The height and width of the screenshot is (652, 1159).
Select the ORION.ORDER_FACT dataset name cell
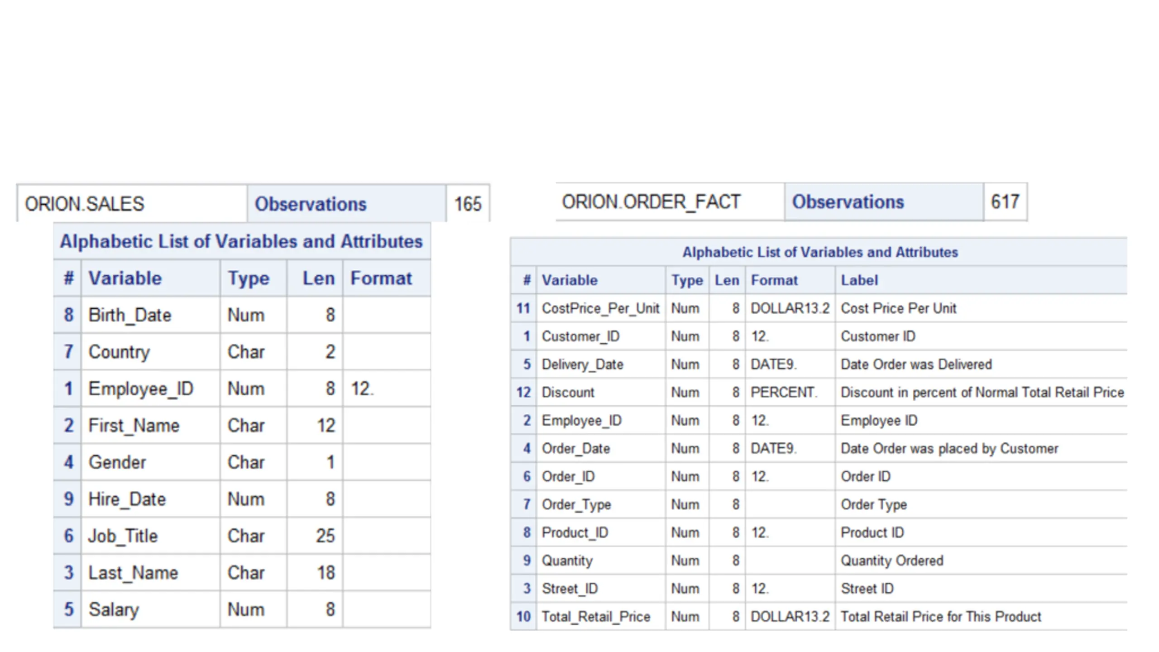coord(670,202)
